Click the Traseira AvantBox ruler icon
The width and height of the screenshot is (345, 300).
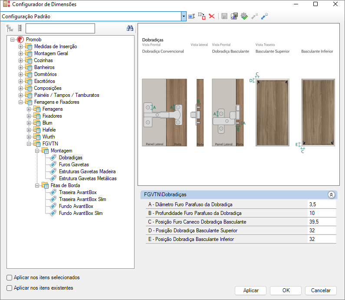click(x=53, y=192)
